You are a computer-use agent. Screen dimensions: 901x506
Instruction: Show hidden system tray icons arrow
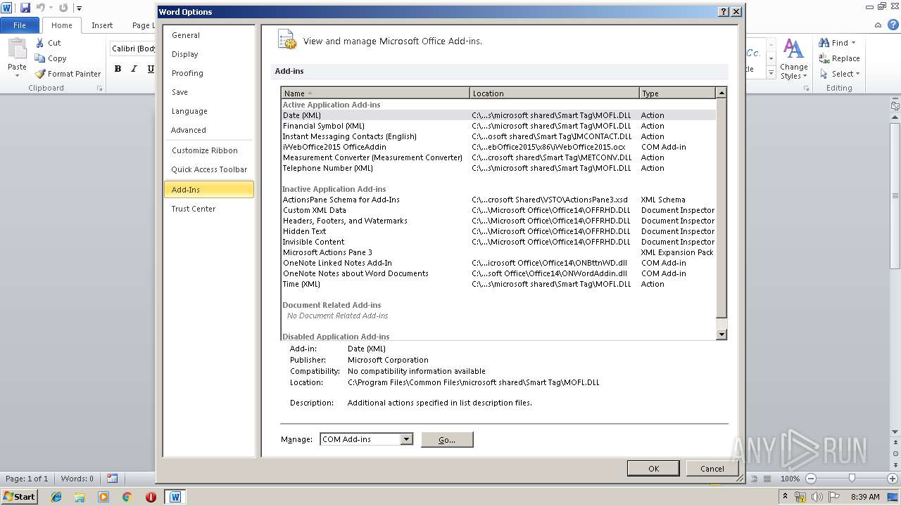pos(785,497)
